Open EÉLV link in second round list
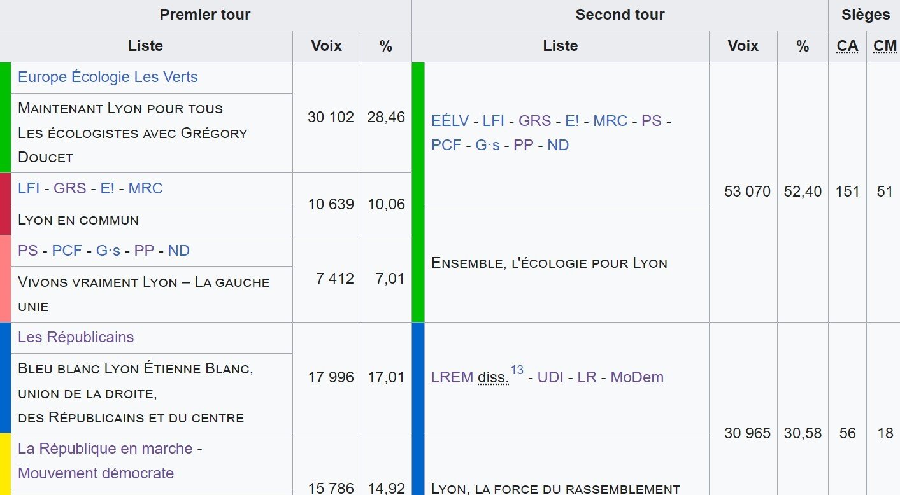 click(x=450, y=121)
